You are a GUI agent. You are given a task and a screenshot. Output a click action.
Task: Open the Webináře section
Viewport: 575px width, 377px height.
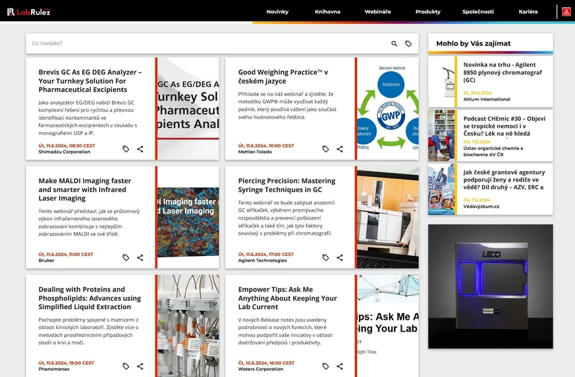(377, 12)
